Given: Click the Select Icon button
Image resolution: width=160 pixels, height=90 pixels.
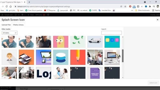Looking at the screenshot, I should [x=153, y=83].
